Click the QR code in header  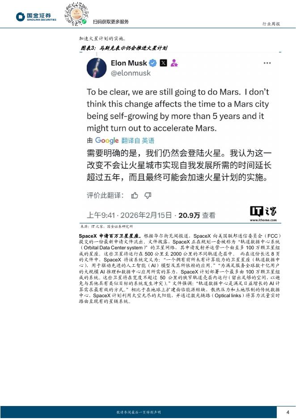click(76, 14)
